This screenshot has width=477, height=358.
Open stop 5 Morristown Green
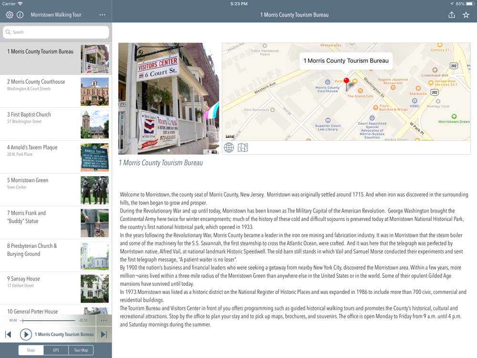pos(56,190)
